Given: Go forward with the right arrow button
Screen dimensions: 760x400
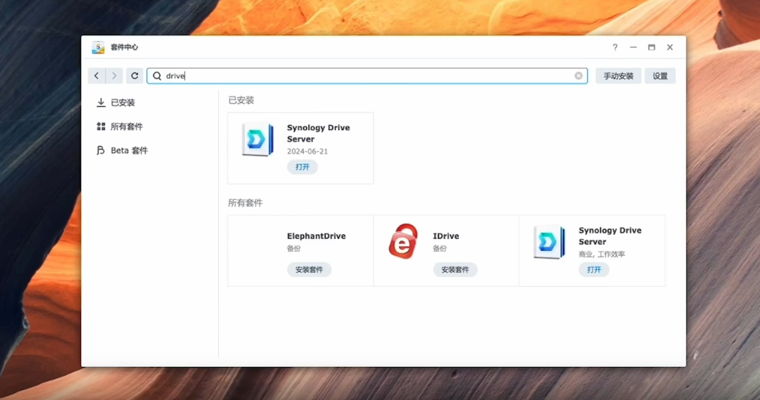Looking at the screenshot, I should pyautogui.click(x=114, y=75).
